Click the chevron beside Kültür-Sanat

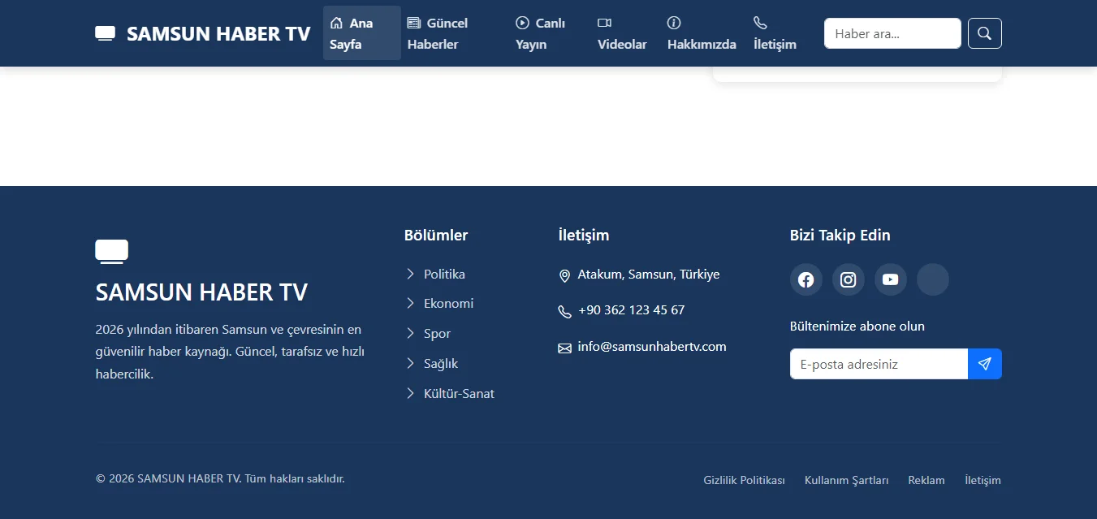pyautogui.click(x=410, y=393)
